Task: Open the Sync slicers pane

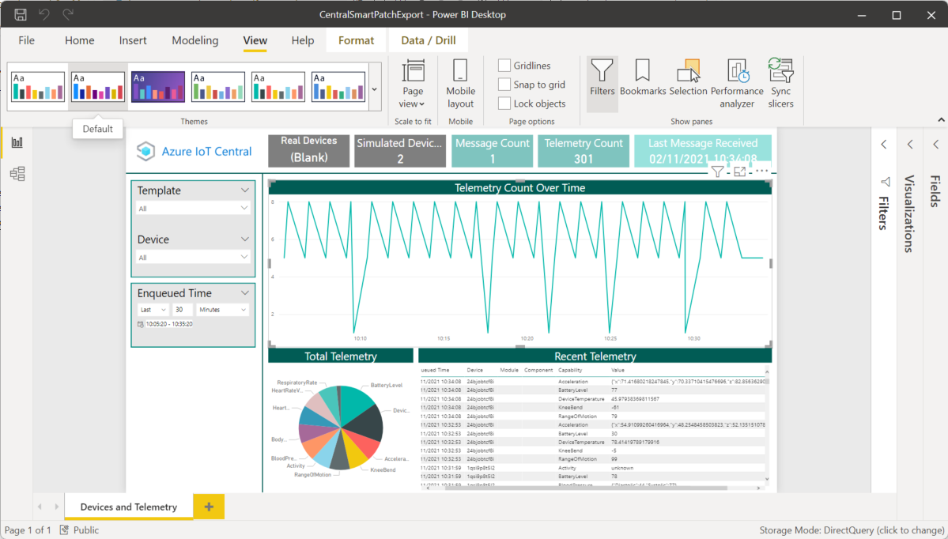Action: click(x=780, y=82)
